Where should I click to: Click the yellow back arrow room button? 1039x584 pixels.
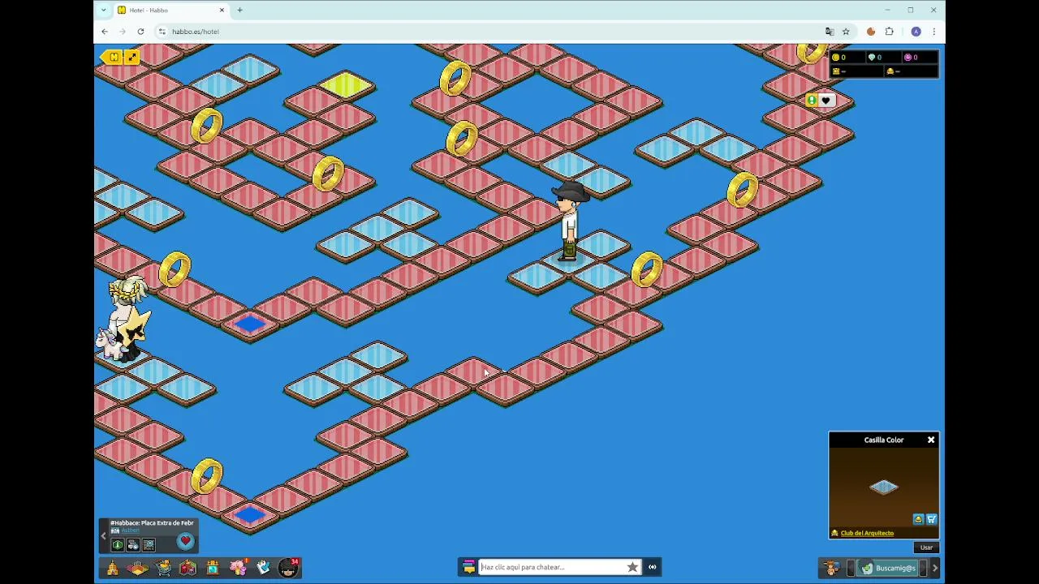point(113,57)
